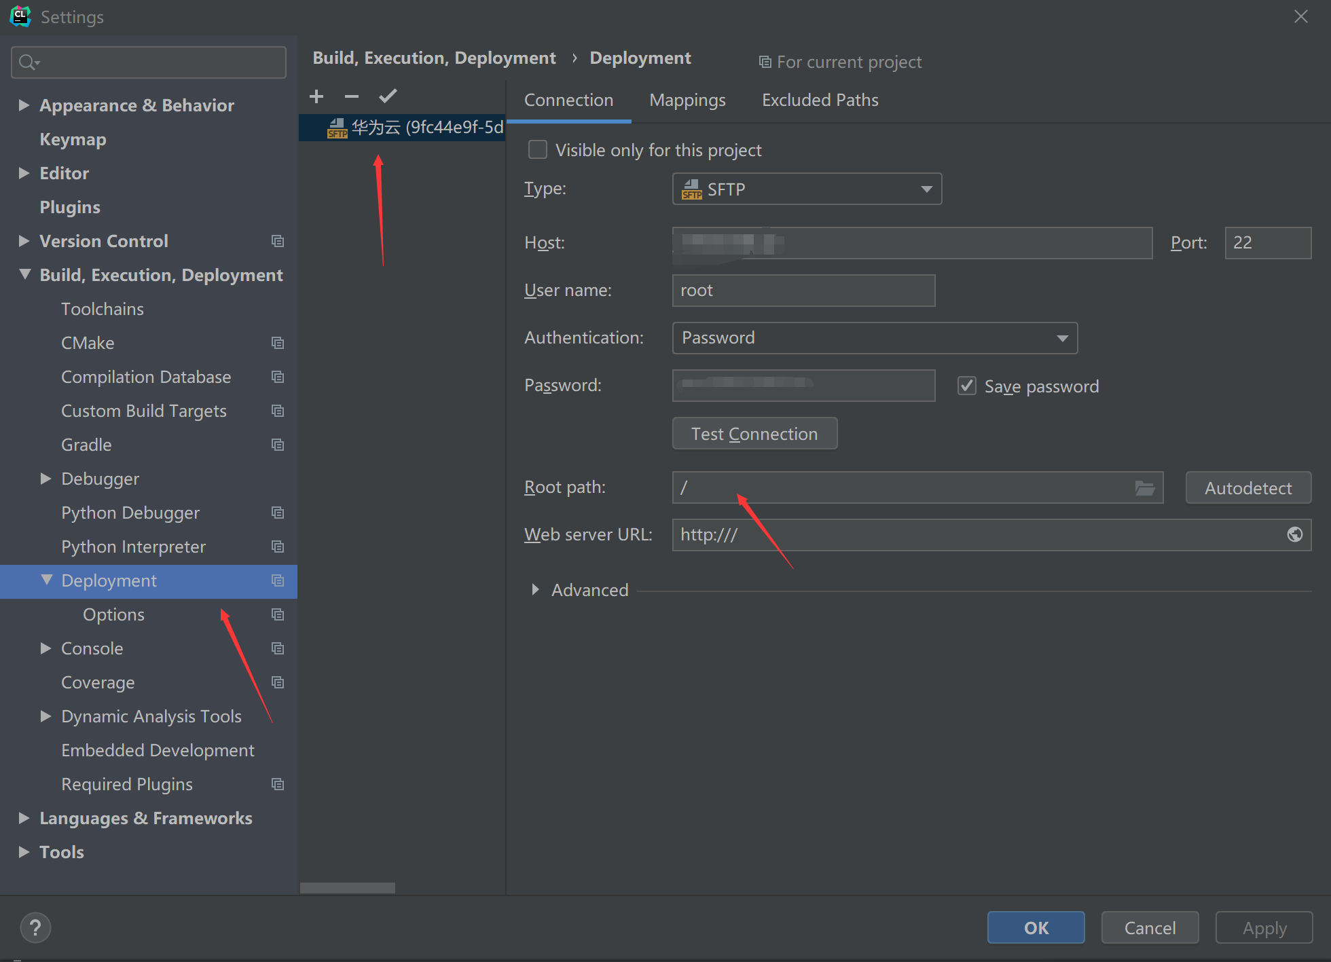This screenshot has height=962, width=1331.
Task: Click inside the User name field
Action: click(803, 290)
